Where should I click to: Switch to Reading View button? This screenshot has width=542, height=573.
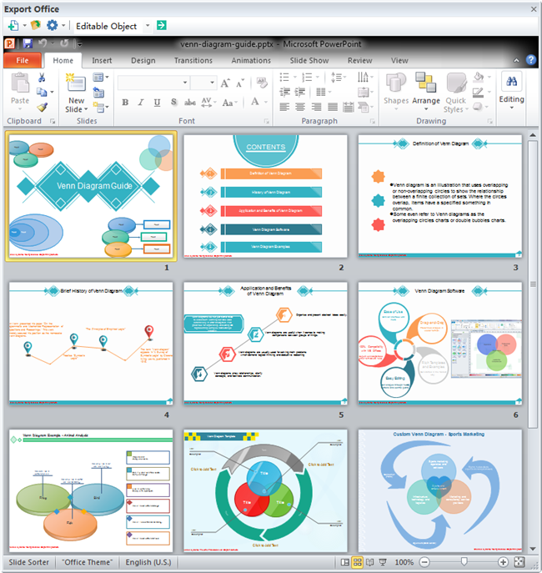click(x=370, y=562)
